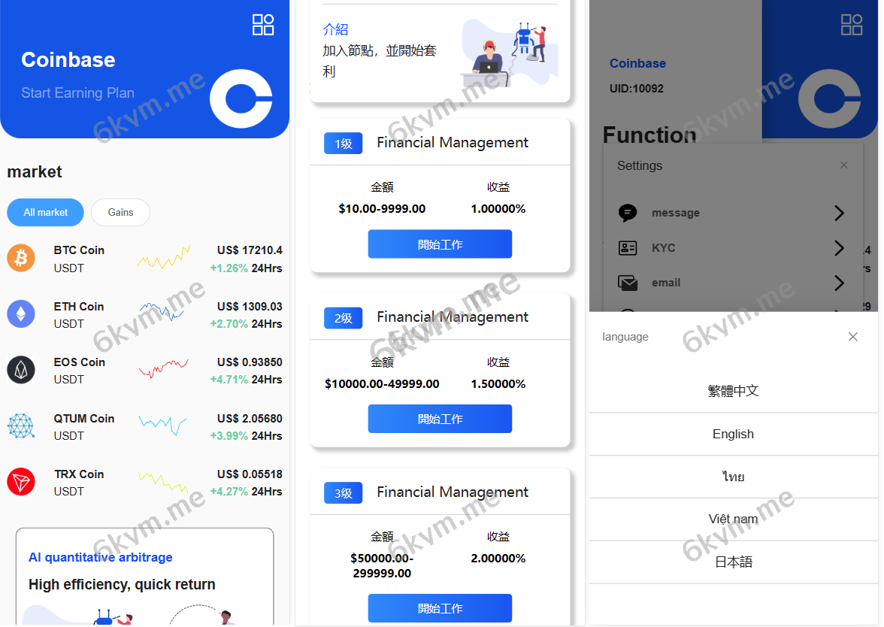Select the All market filter

tap(45, 212)
